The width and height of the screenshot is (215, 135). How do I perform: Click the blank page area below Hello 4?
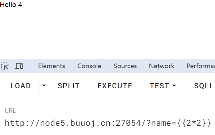coord(107,33)
